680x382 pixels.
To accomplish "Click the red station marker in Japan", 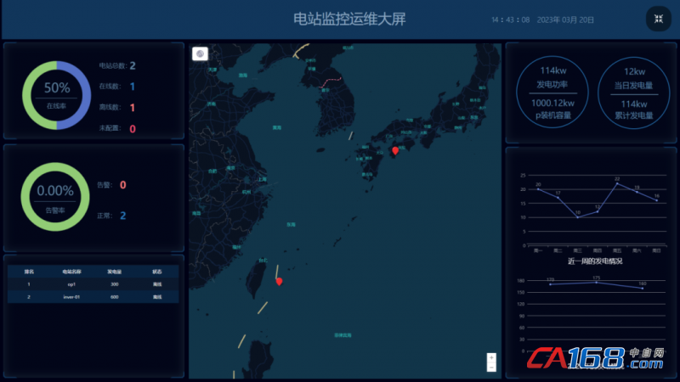I will click(394, 151).
